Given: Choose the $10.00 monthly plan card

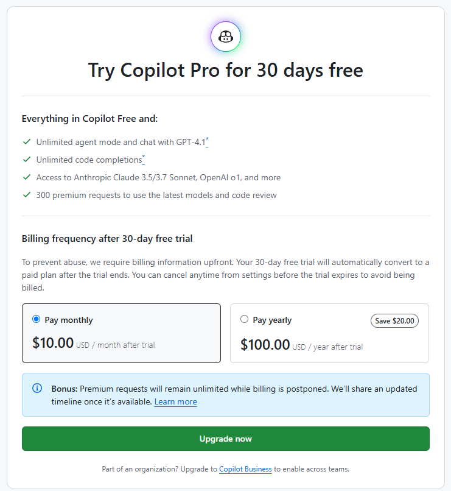Looking at the screenshot, I should (121, 333).
